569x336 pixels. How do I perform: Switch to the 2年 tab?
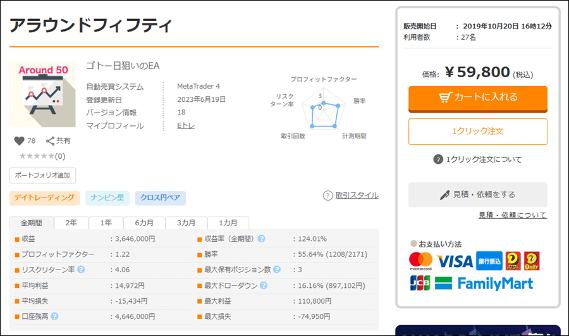click(x=71, y=223)
